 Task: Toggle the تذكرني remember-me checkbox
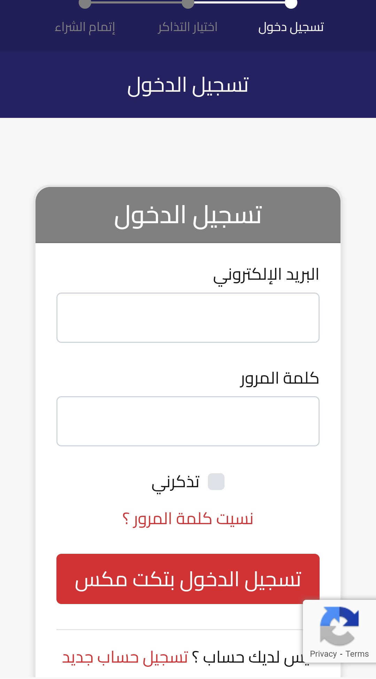pyautogui.click(x=216, y=482)
